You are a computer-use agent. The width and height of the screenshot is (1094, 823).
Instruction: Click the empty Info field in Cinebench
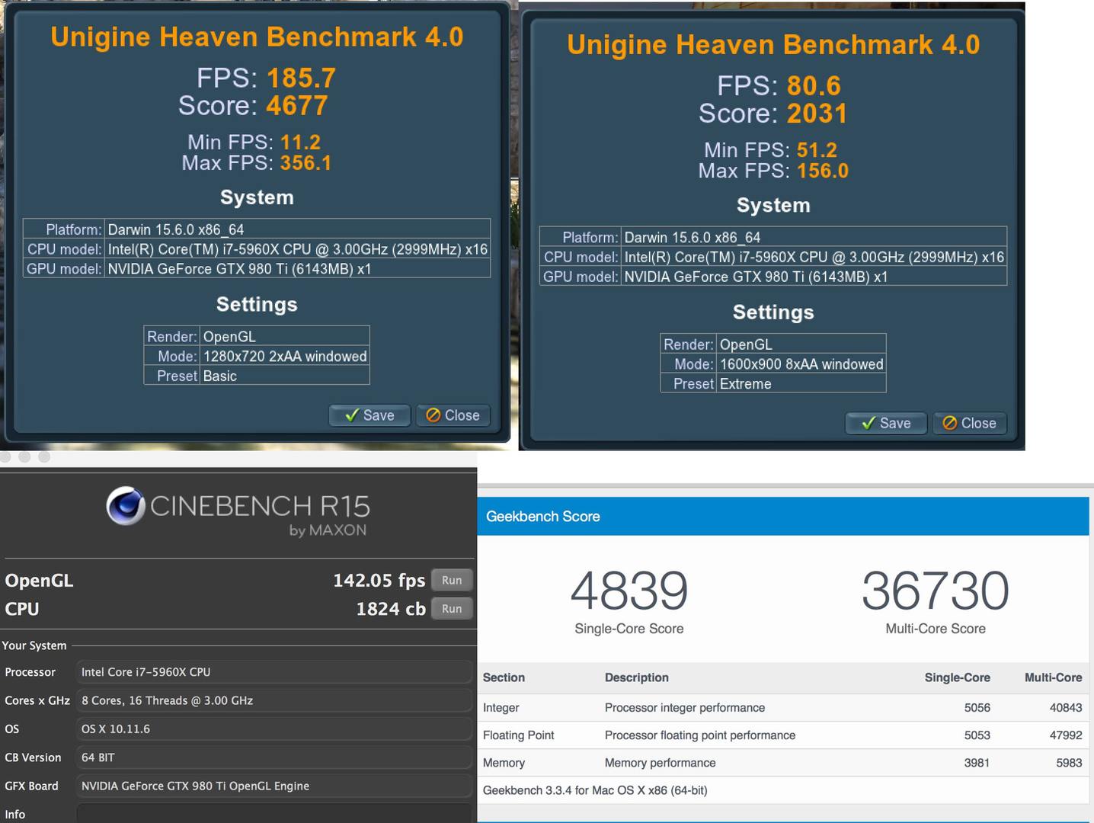[x=274, y=814]
